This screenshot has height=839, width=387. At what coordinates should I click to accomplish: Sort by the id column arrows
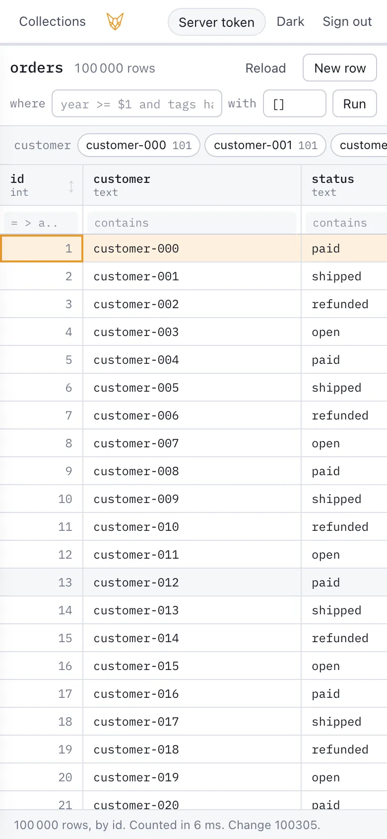(x=71, y=186)
